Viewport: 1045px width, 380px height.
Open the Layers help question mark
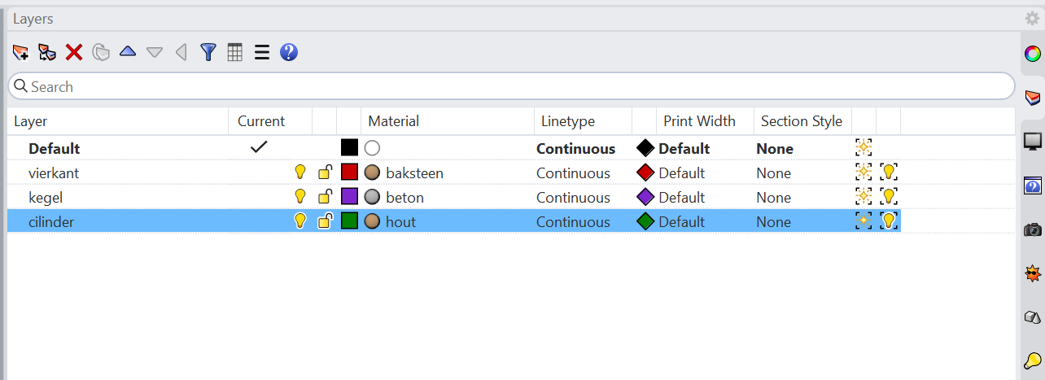(x=288, y=53)
